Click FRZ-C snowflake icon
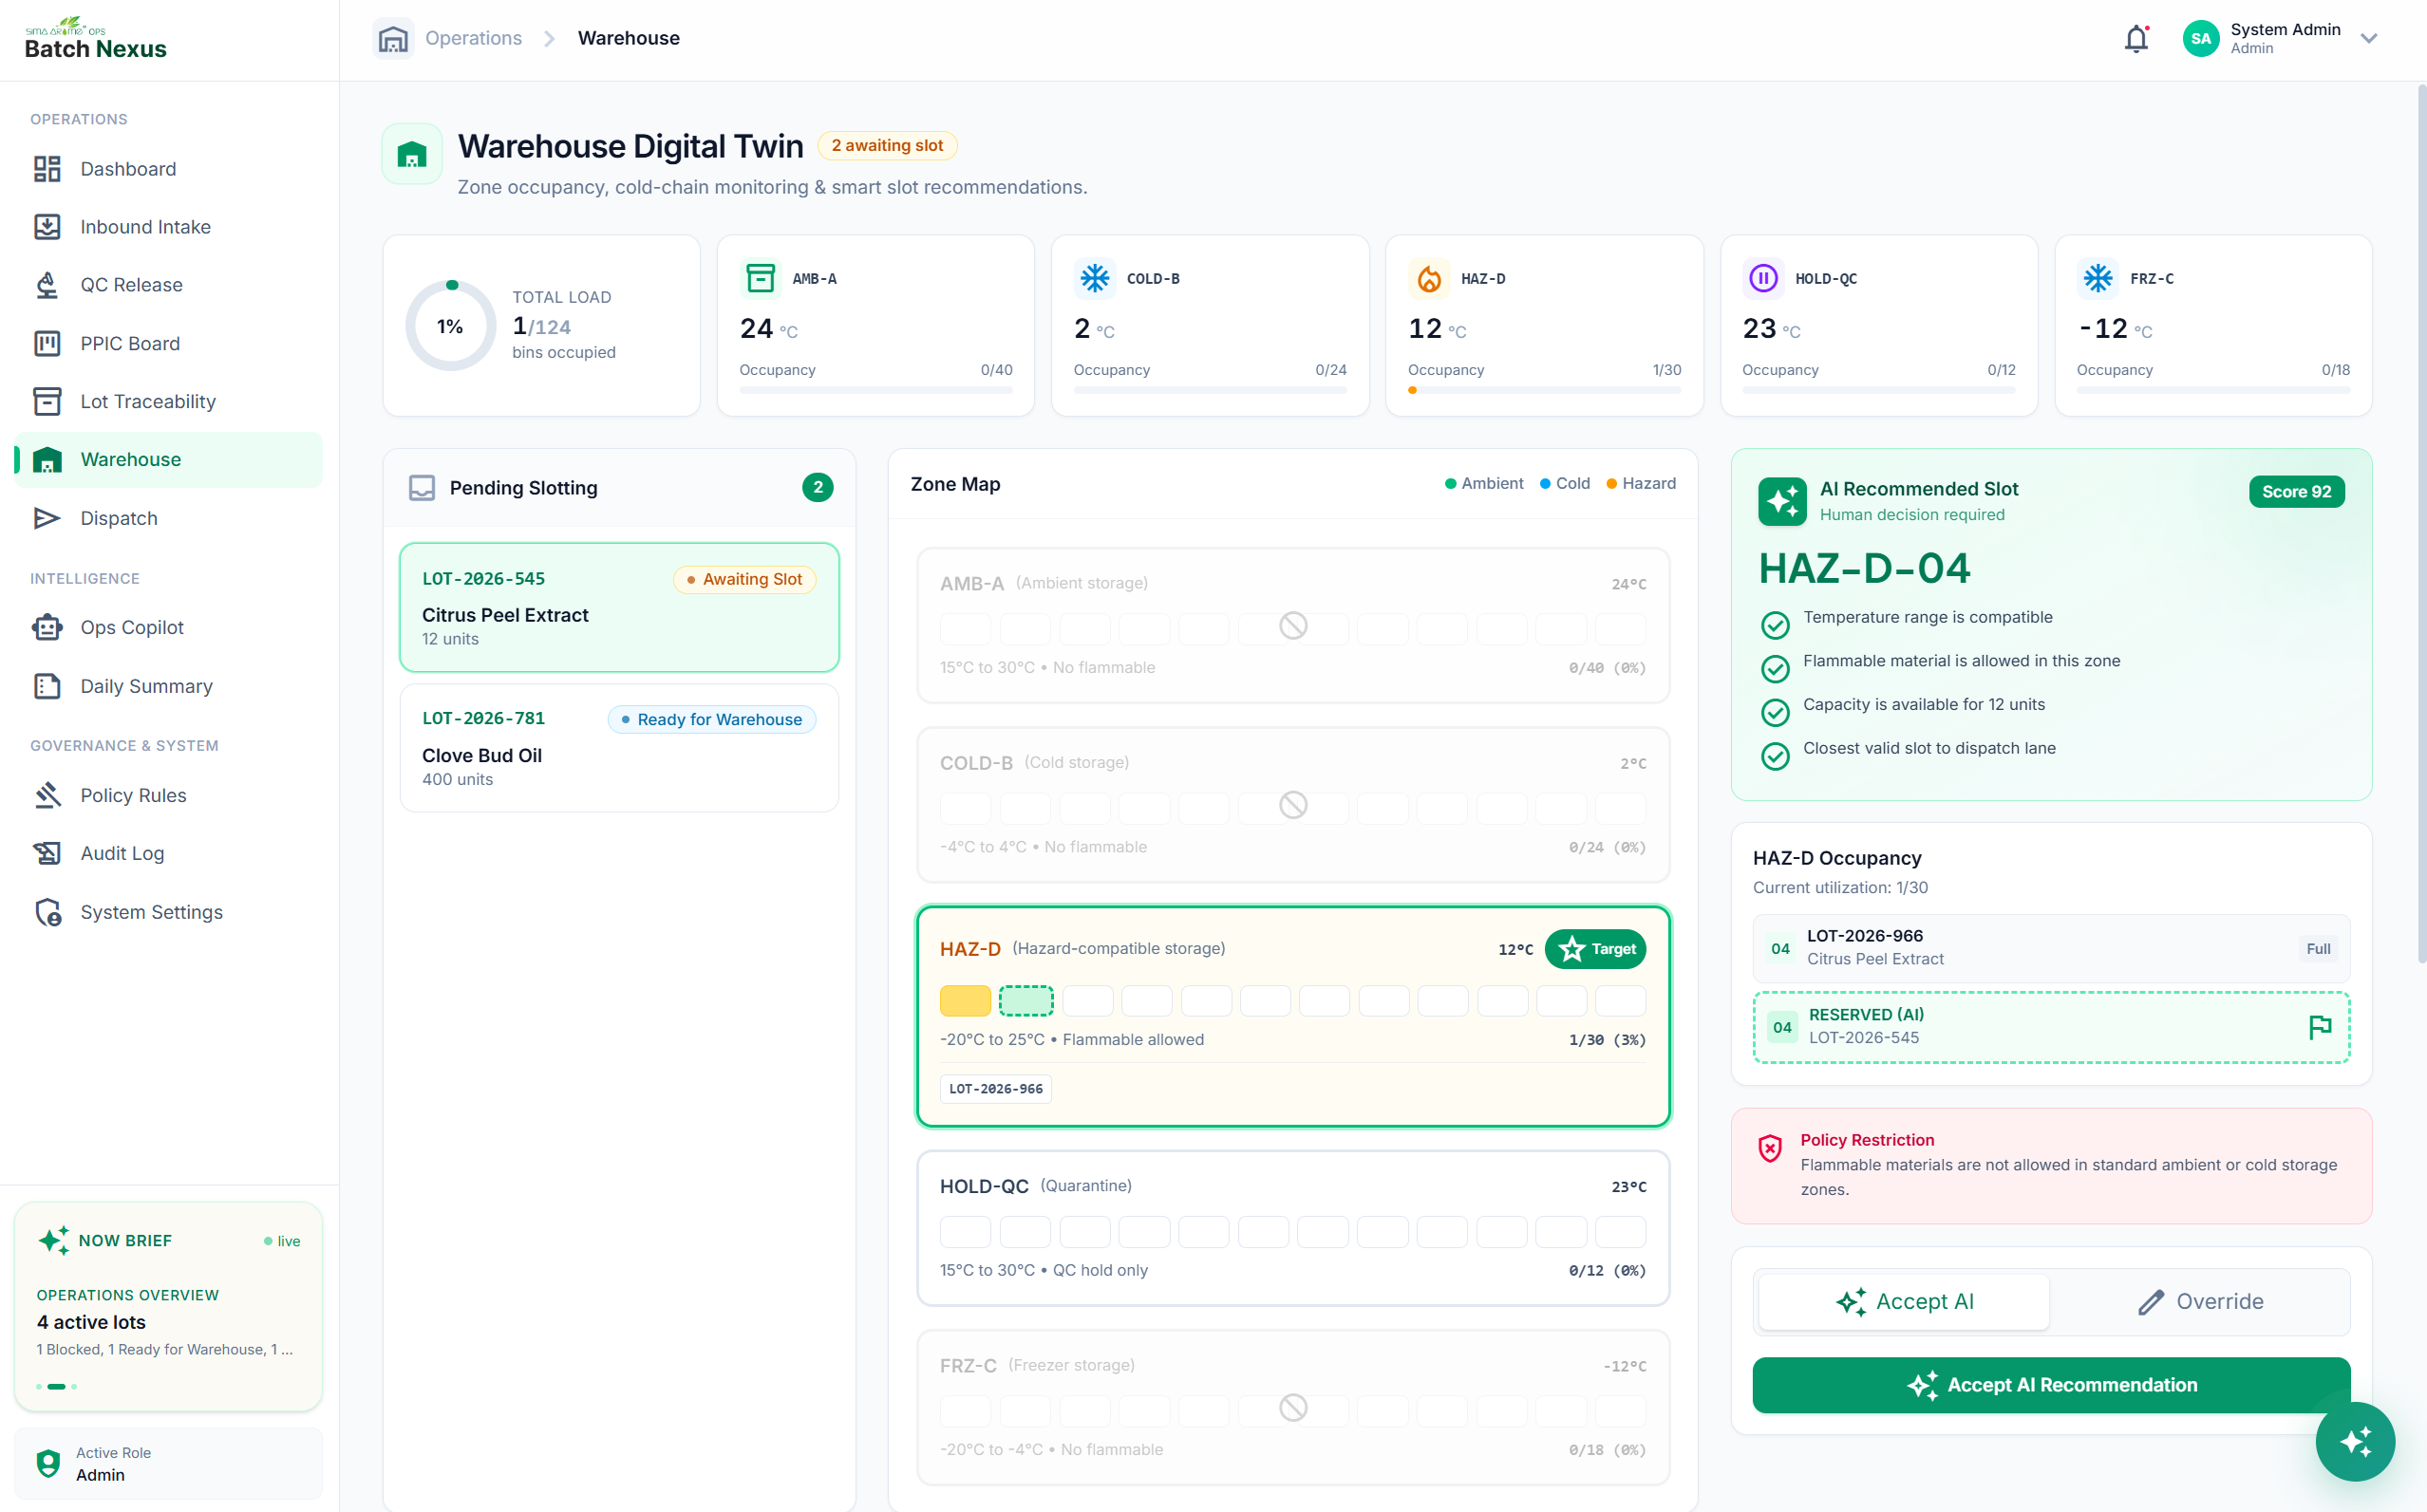 (x=2098, y=278)
